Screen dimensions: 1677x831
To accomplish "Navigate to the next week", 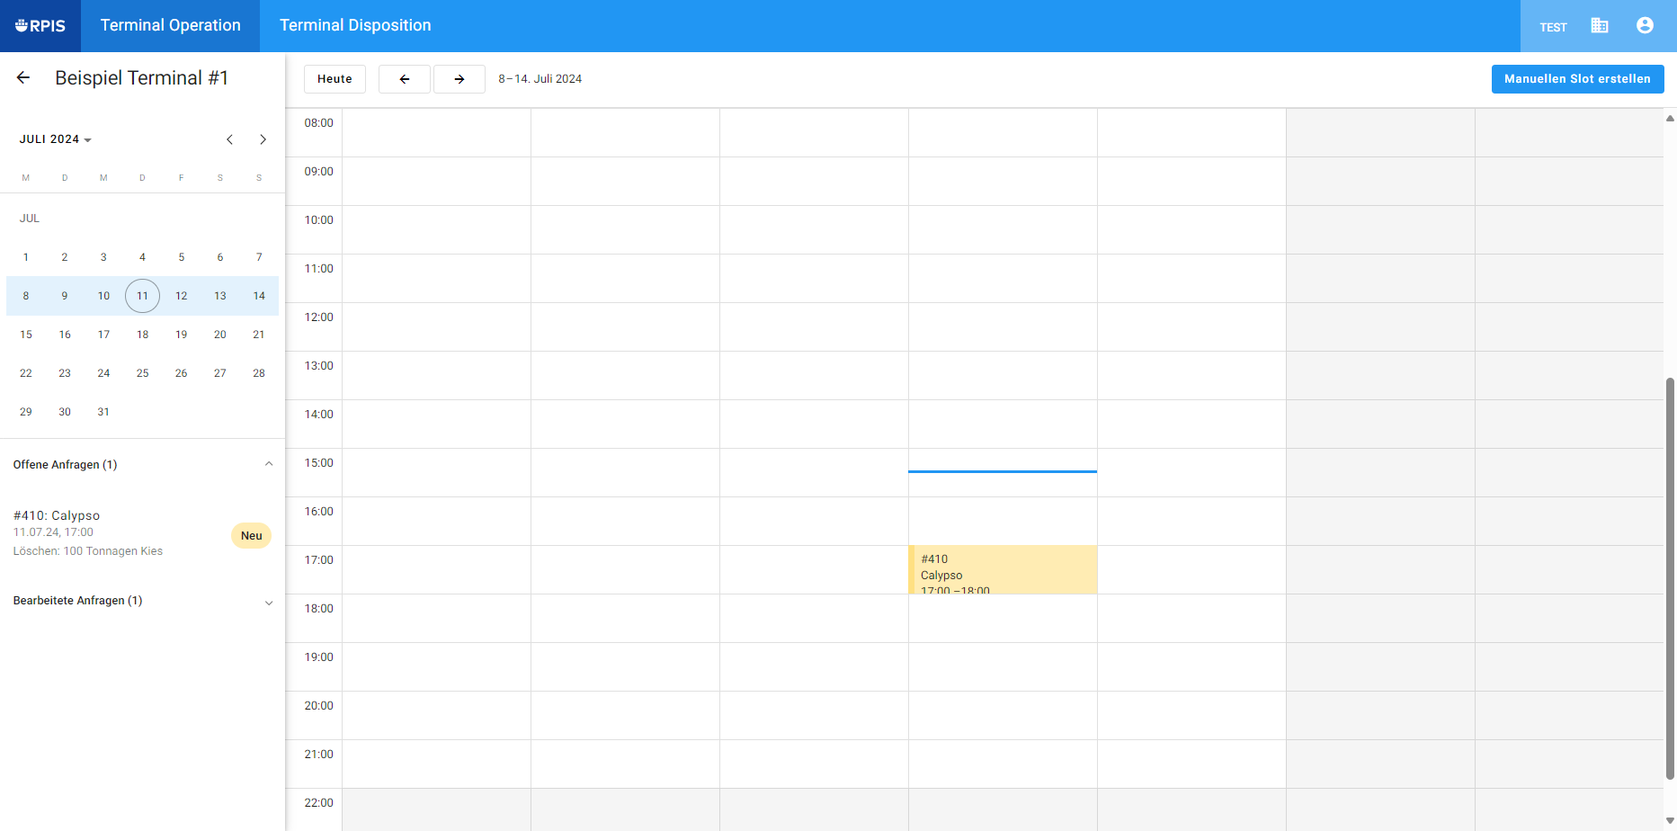I will 459,79.
